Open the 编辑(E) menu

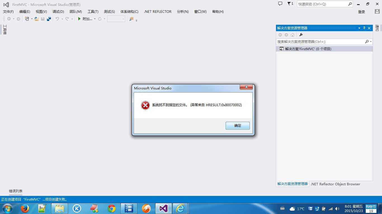25,12
